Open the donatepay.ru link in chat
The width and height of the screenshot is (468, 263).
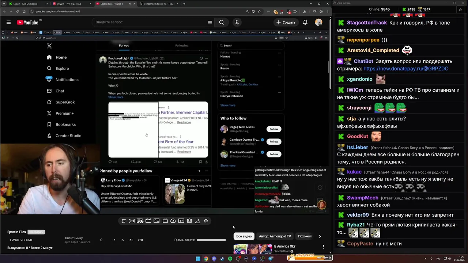coord(406,68)
